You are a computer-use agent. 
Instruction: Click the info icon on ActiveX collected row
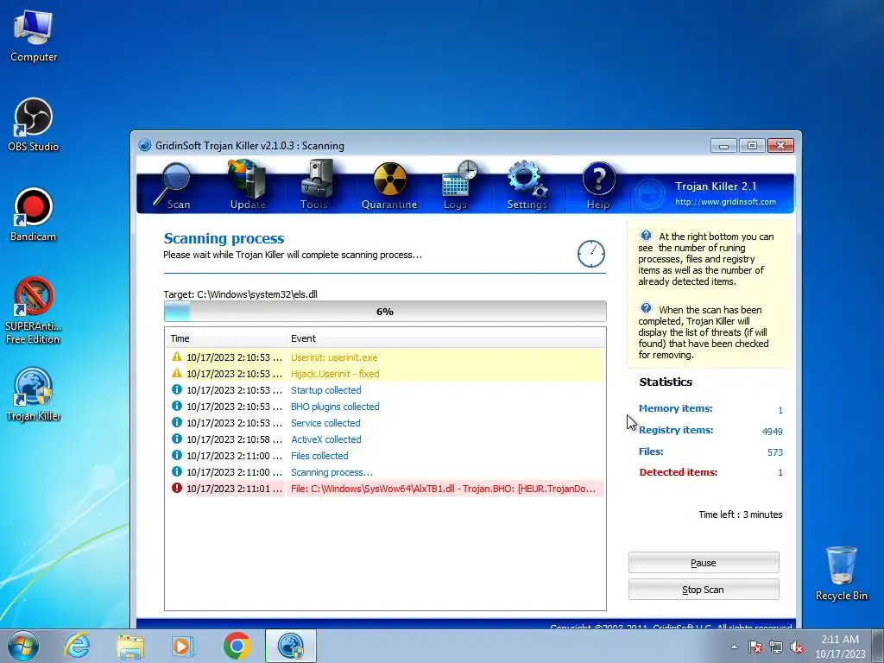pos(176,438)
